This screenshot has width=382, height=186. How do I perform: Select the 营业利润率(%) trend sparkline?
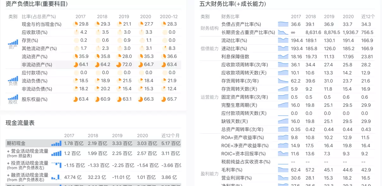[283, 178]
